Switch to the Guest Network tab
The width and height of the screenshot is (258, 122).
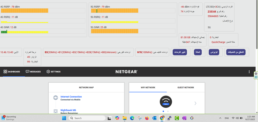click(x=186, y=88)
